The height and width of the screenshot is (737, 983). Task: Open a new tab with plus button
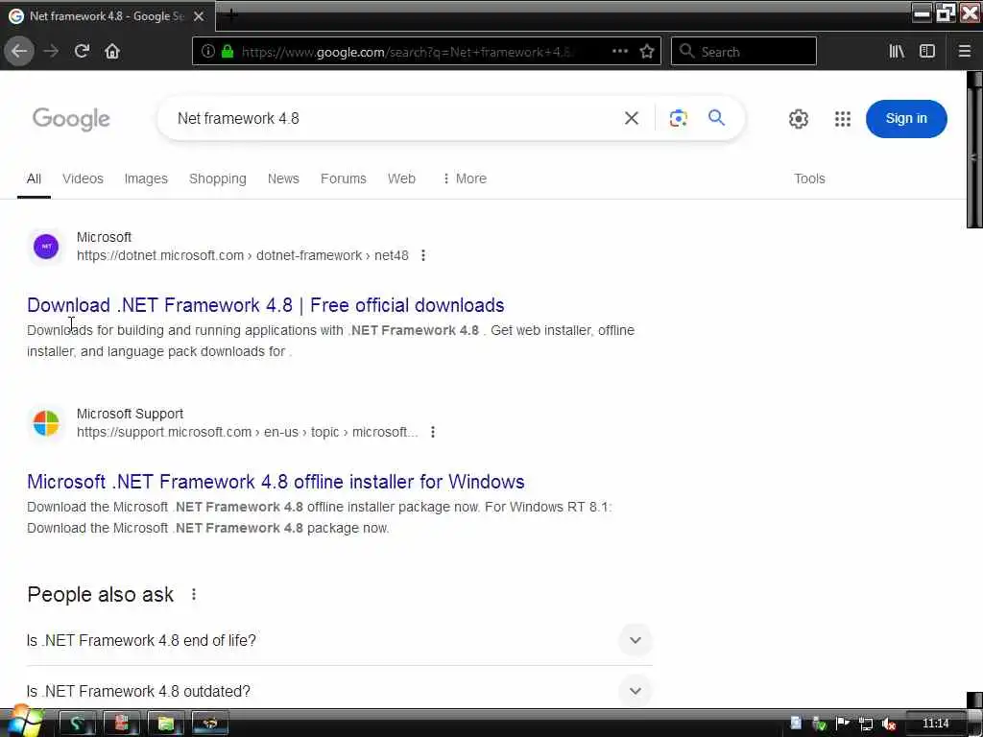point(230,15)
